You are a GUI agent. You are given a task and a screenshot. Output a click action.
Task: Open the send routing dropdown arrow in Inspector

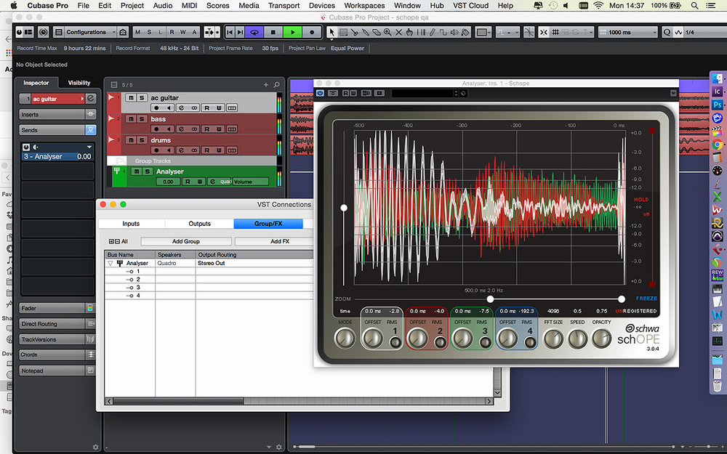[x=89, y=147]
